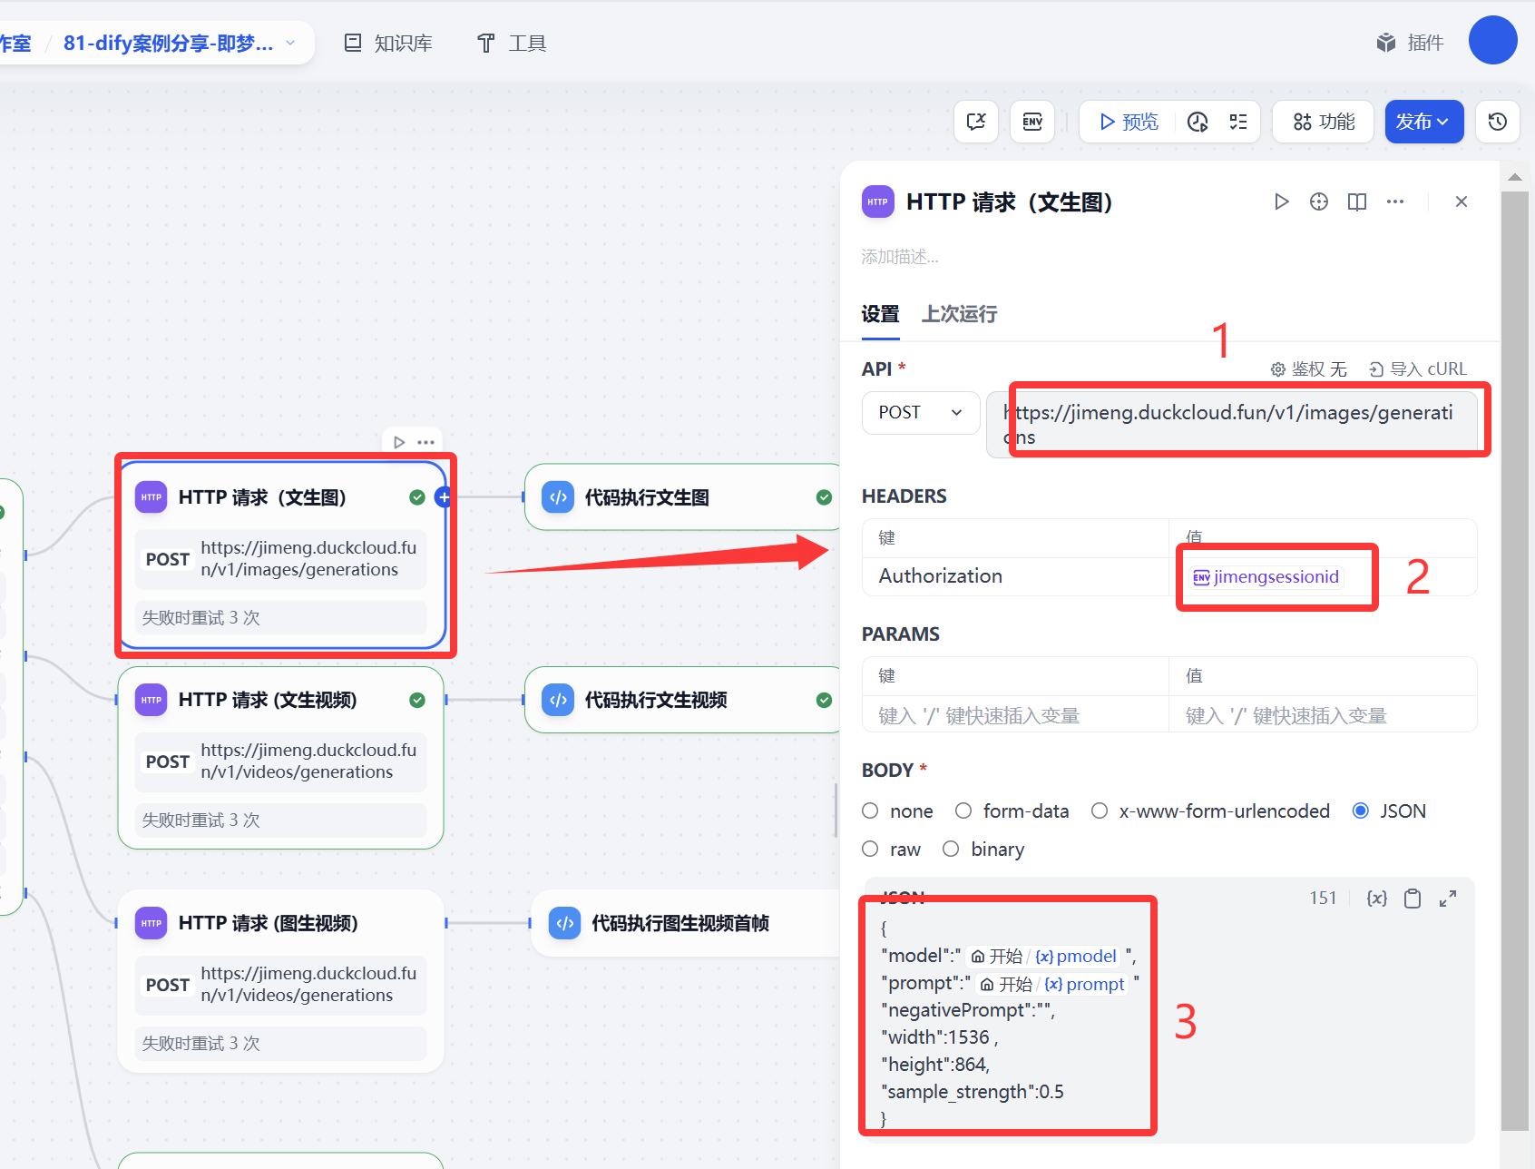1535x1169 pixels.
Task: Open the help book icon in panel header
Action: [1357, 201]
